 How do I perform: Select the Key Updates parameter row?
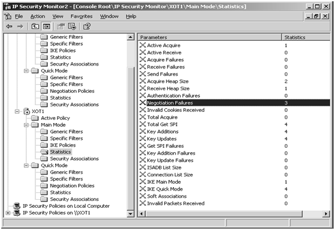235,138
